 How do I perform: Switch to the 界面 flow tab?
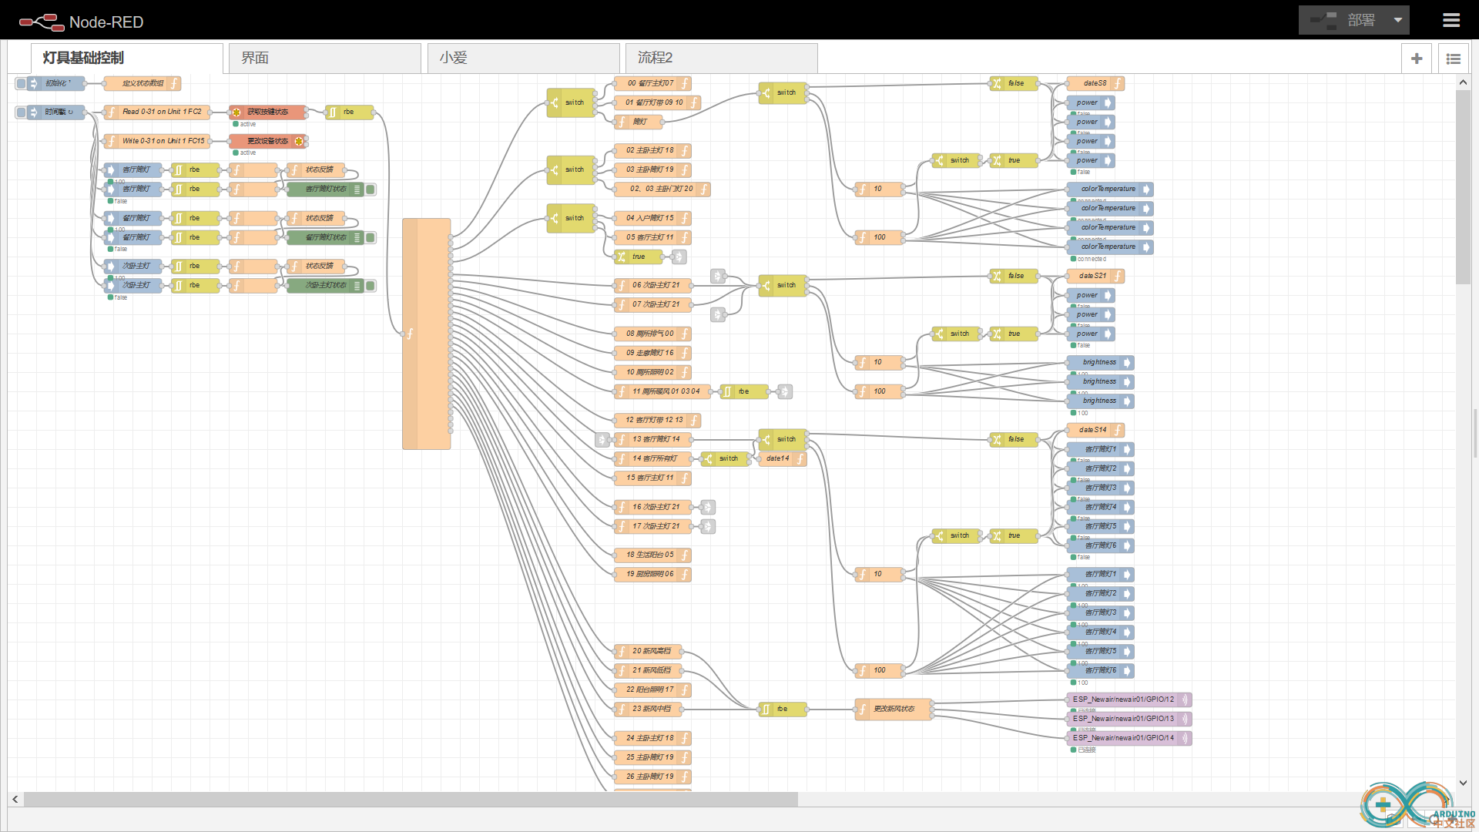click(325, 59)
